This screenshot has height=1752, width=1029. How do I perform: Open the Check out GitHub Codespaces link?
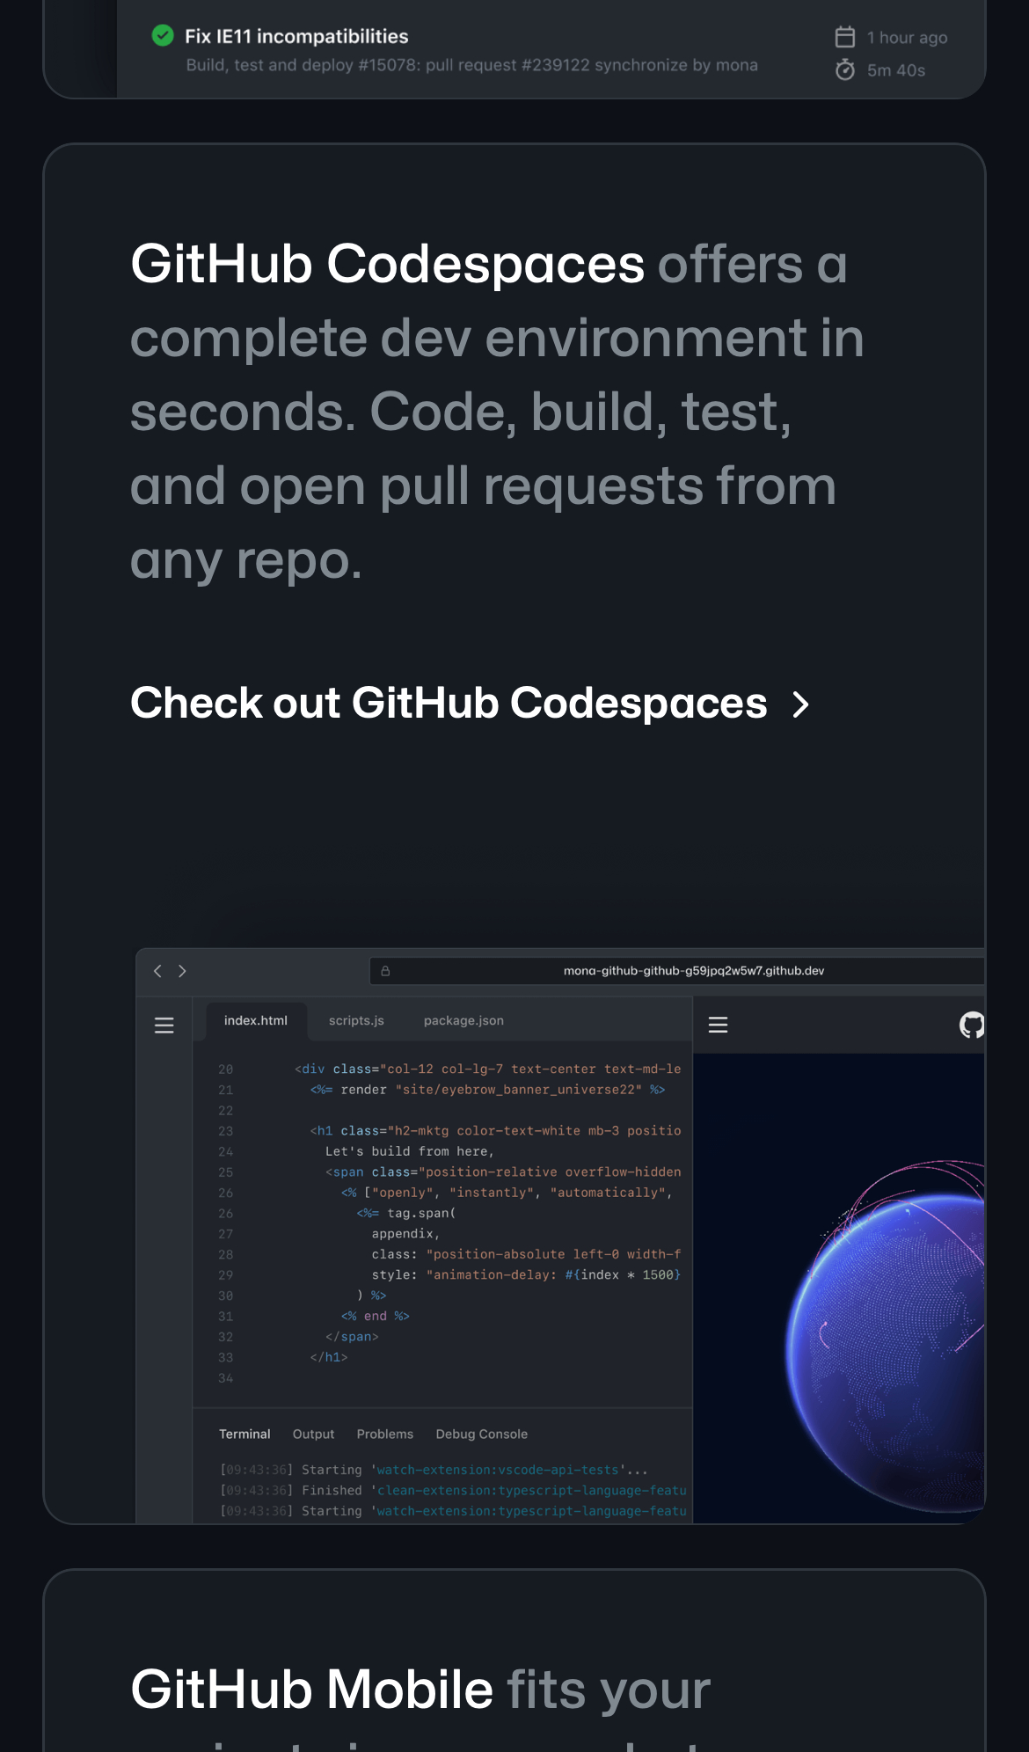[470, 703]
